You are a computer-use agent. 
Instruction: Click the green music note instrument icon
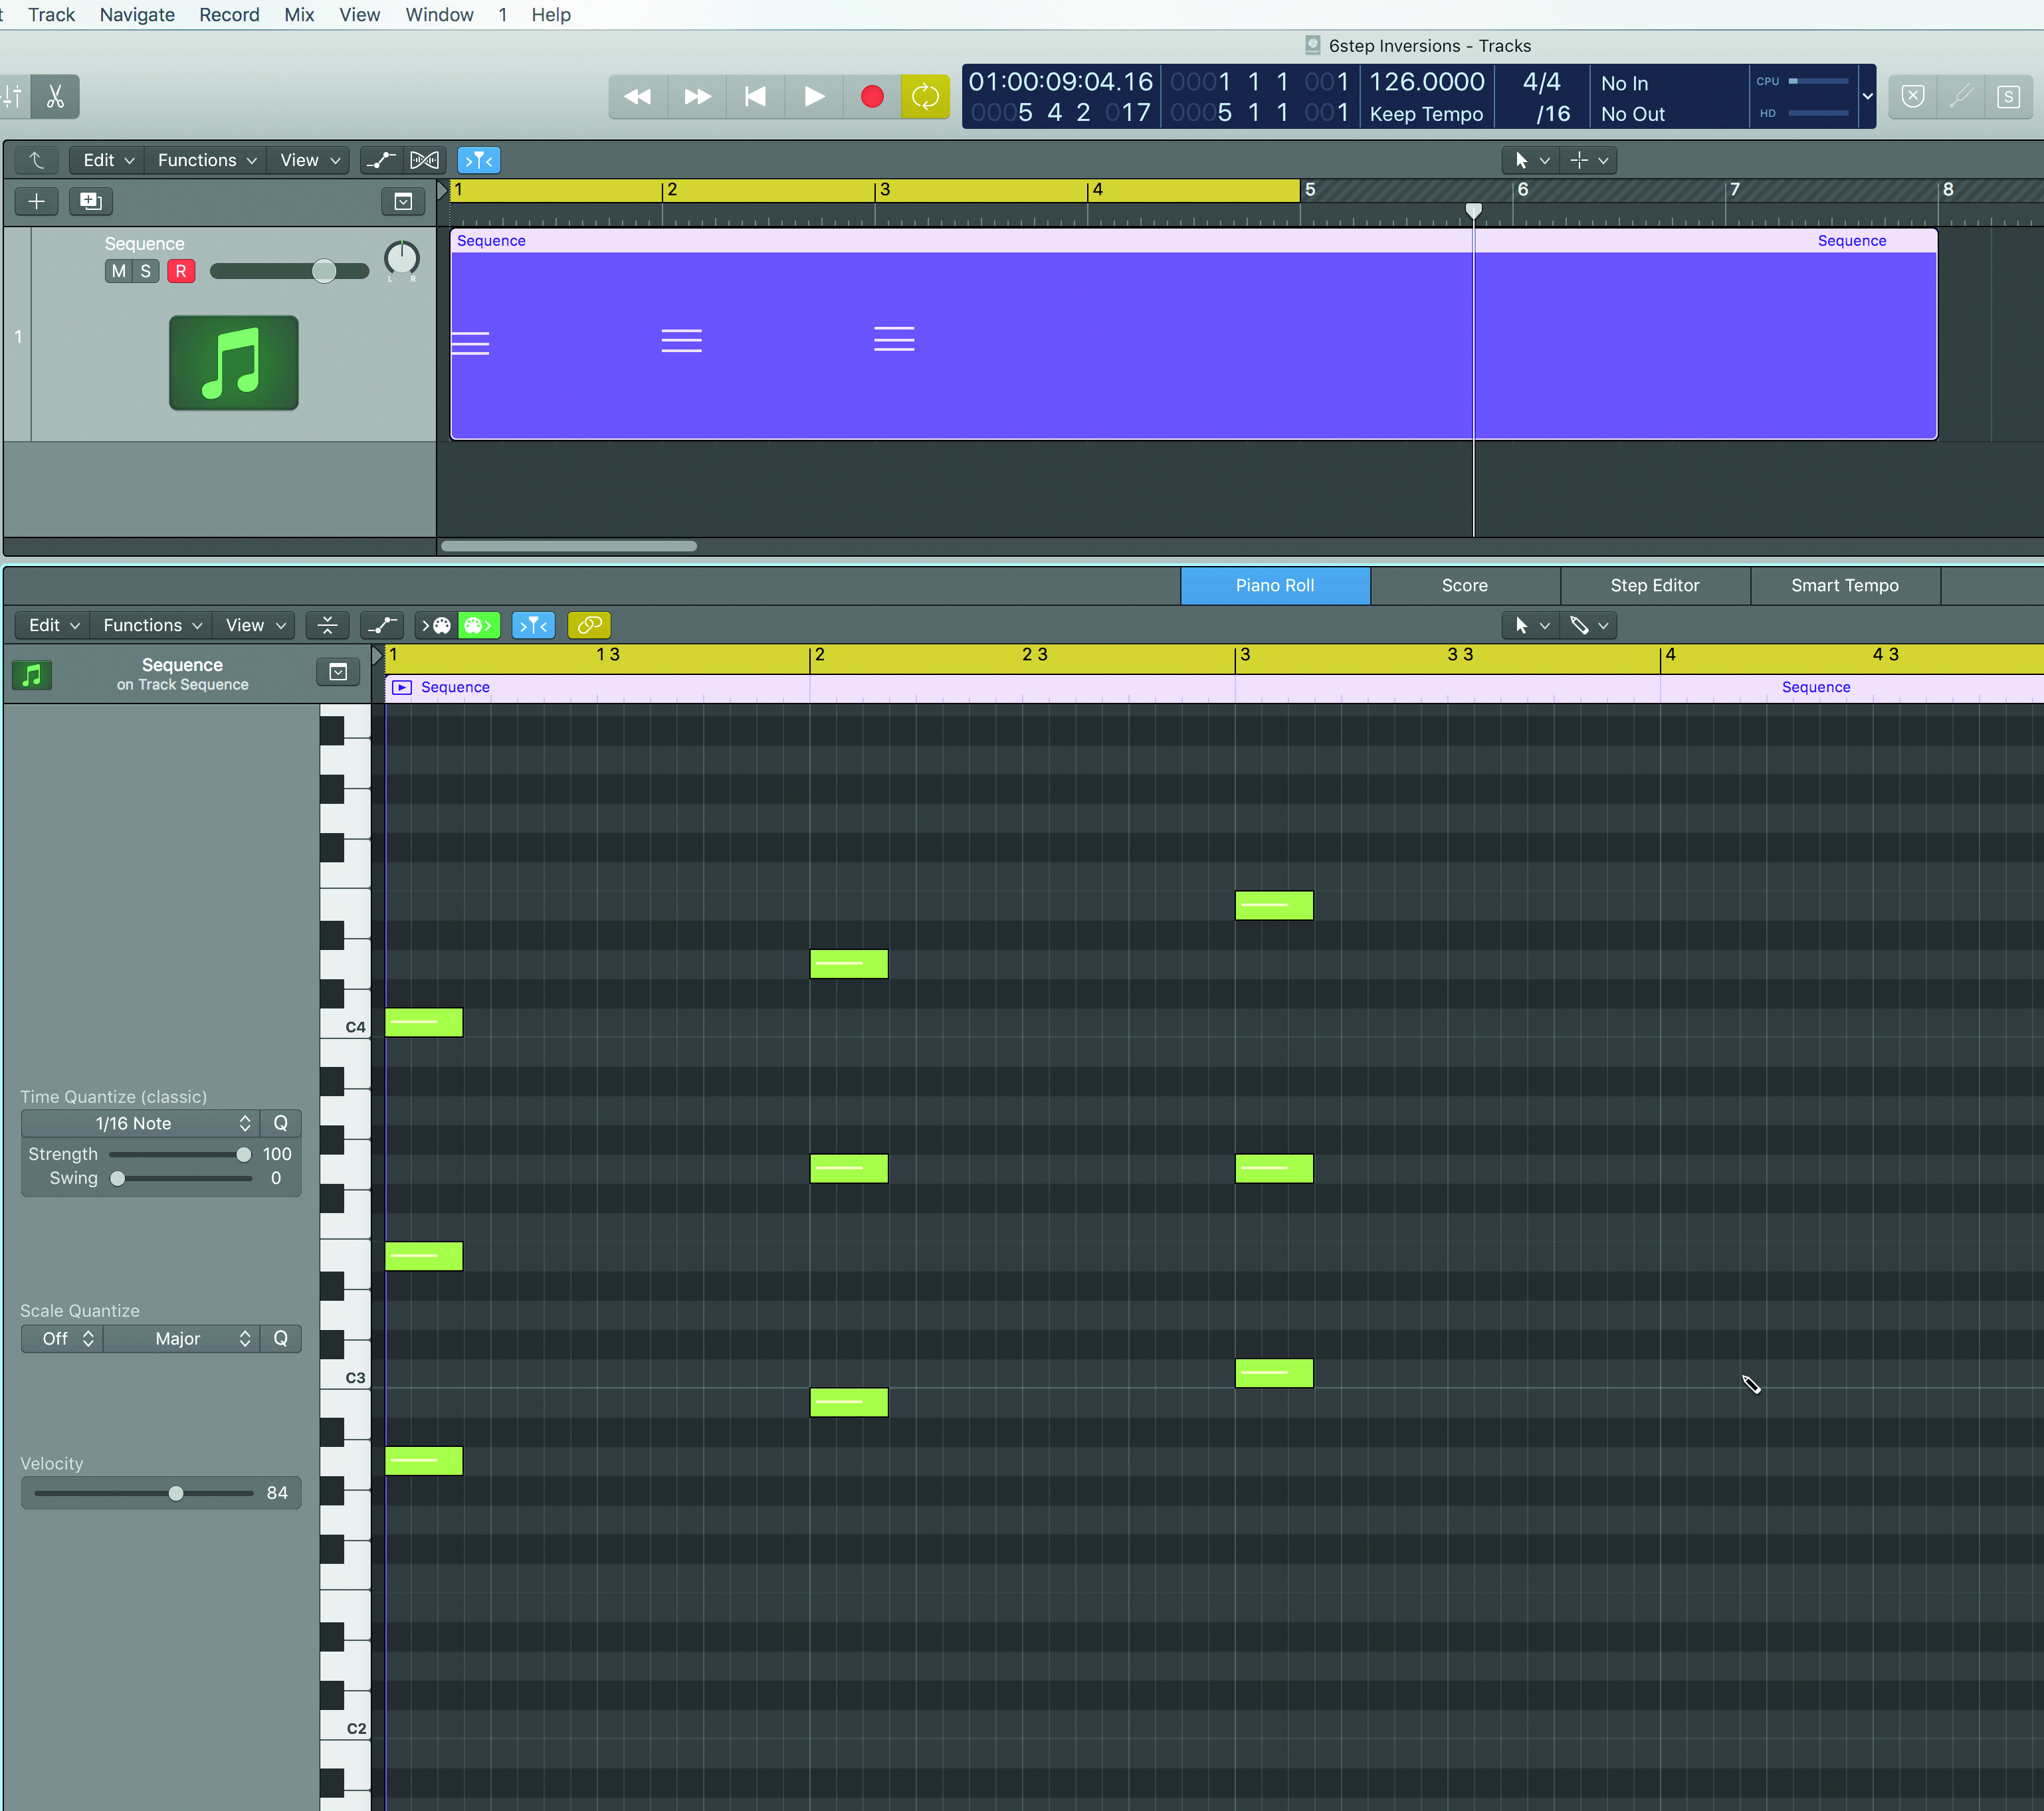(x=234, y=363)
